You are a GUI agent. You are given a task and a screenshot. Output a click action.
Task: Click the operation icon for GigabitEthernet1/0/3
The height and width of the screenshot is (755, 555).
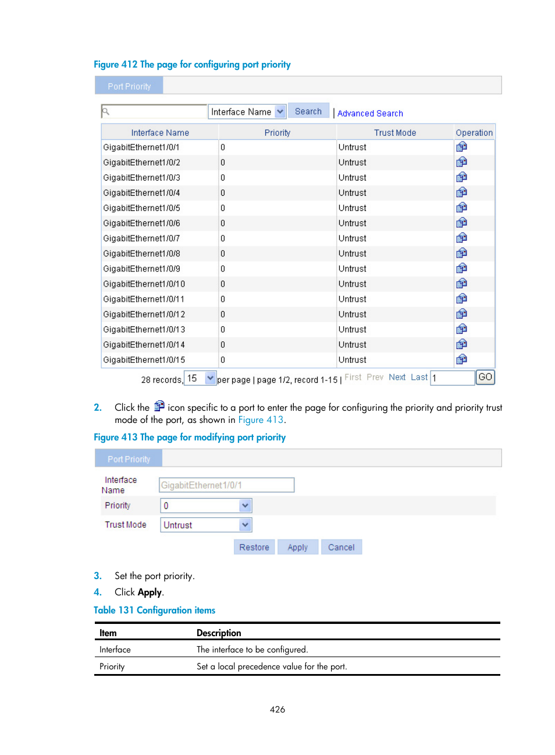[462, 177]
